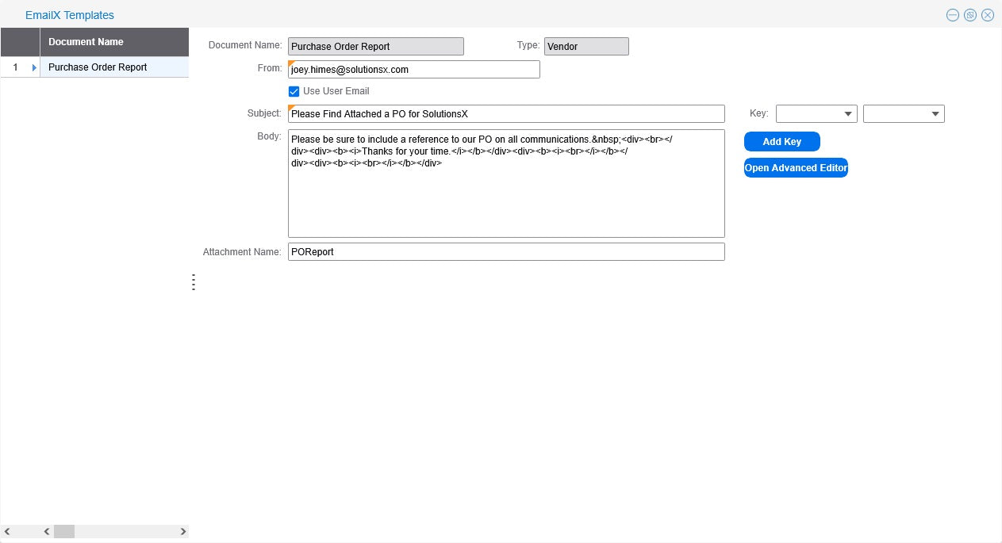The image size is (1002, 543).
Task: Click Open Advanced Editor button
Action: 796,168
